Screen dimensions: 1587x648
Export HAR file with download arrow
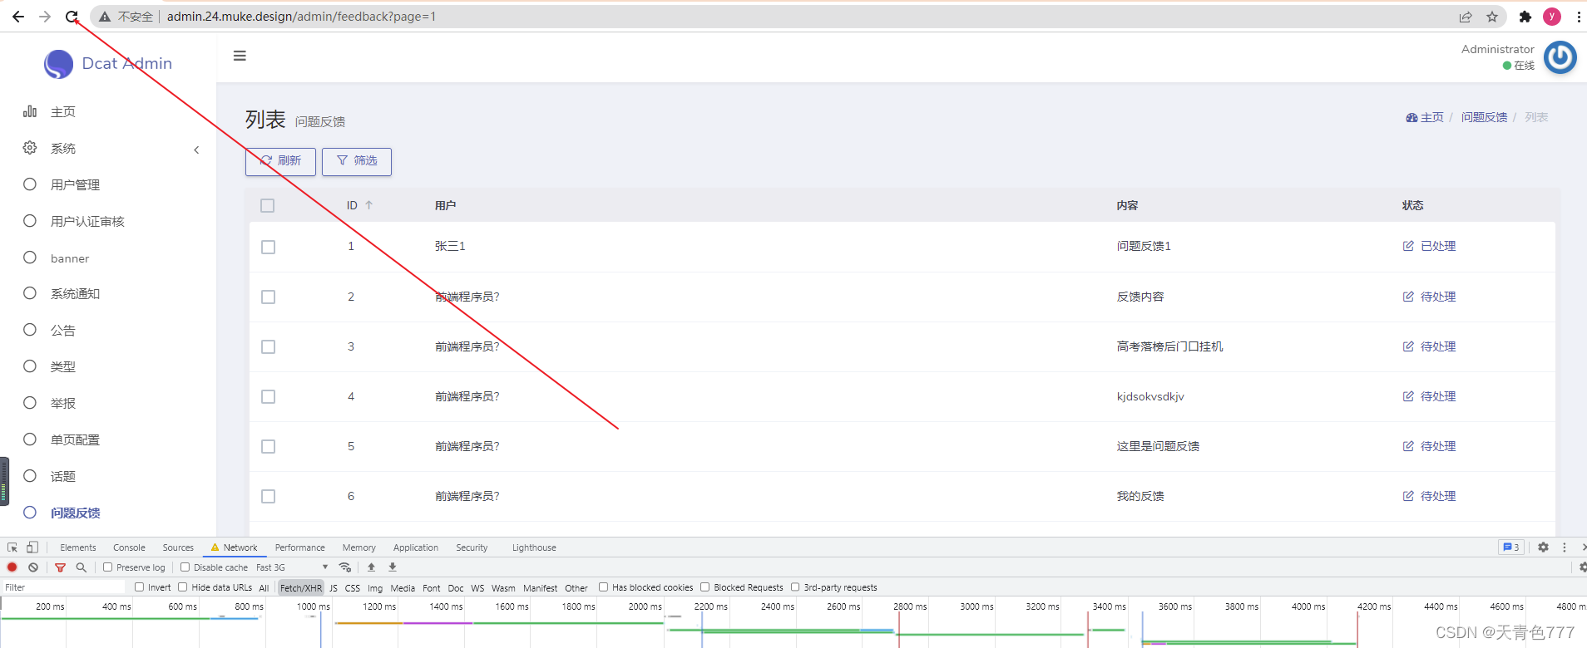click(x=393, y=567)
